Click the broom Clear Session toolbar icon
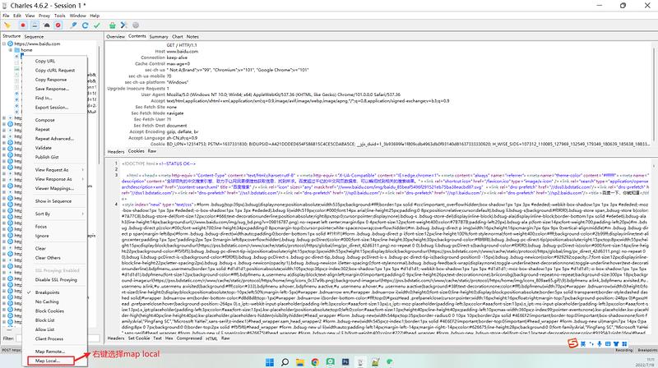This screenshot has width=658, height=368. tap(7, 25)
